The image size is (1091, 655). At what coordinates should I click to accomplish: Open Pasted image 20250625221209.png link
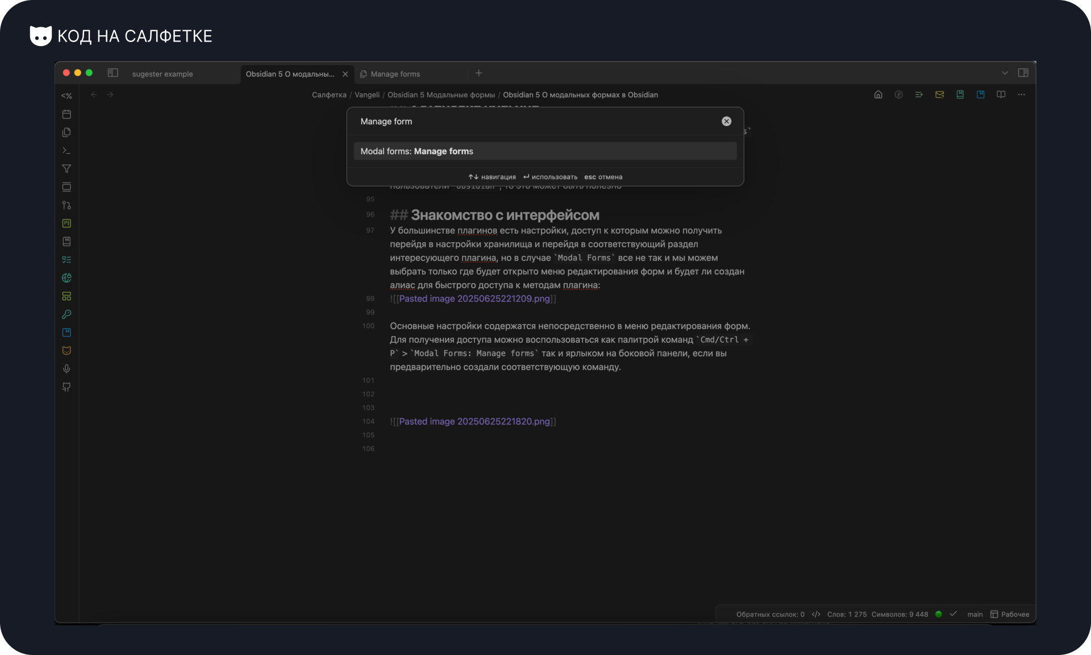pos(474,299)
